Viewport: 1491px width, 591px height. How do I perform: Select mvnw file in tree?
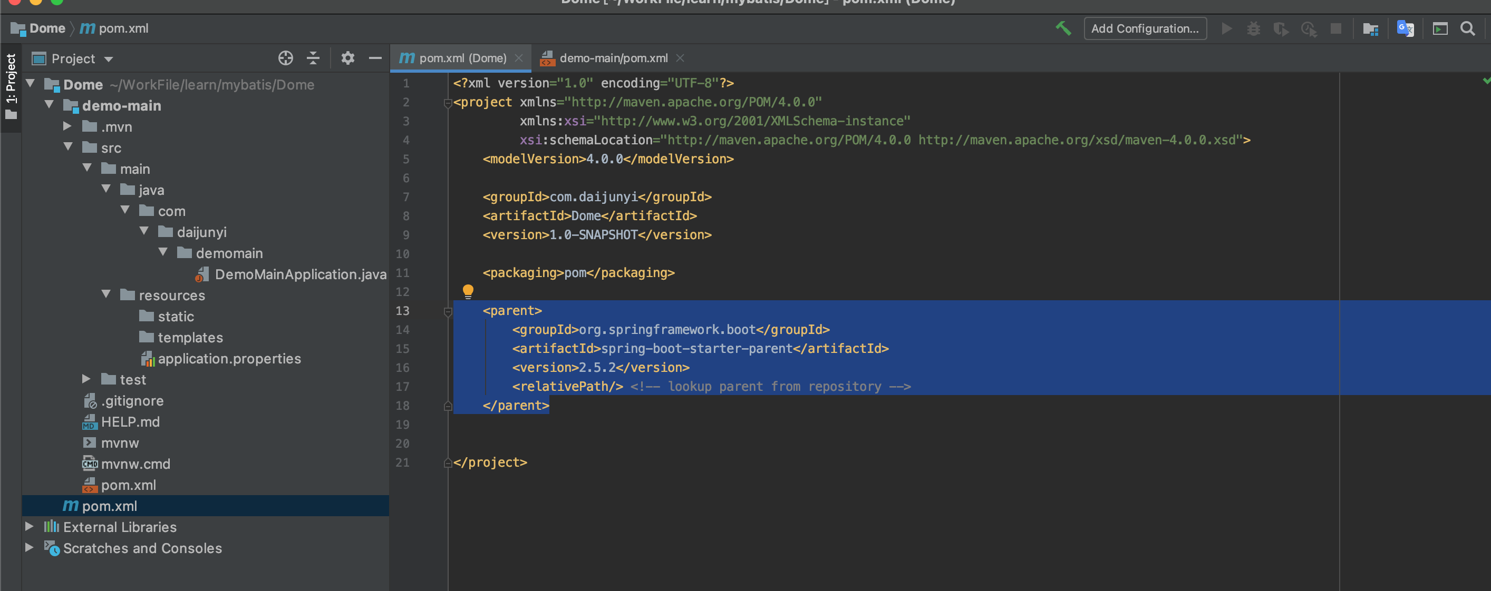[111, 443]
